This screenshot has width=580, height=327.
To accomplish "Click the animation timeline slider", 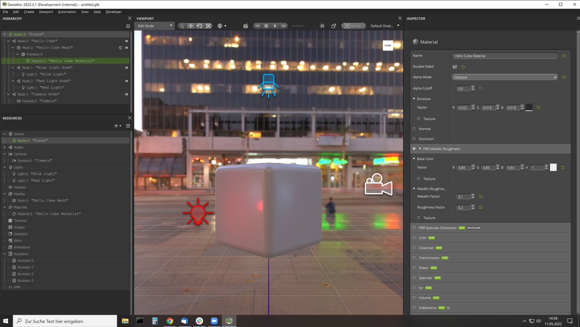I will (x=298, y=26).
